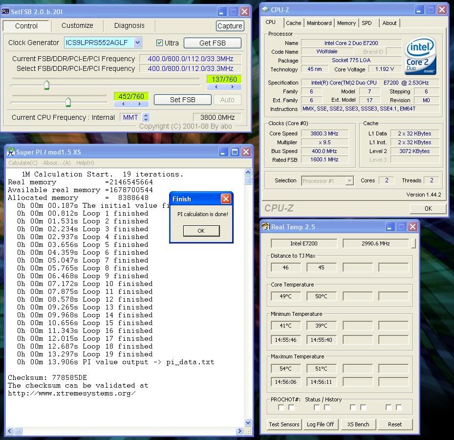Screen dimensions: 454x440
Task: Click the 3800.0MHz CPU frequency field
Action: 217,117
